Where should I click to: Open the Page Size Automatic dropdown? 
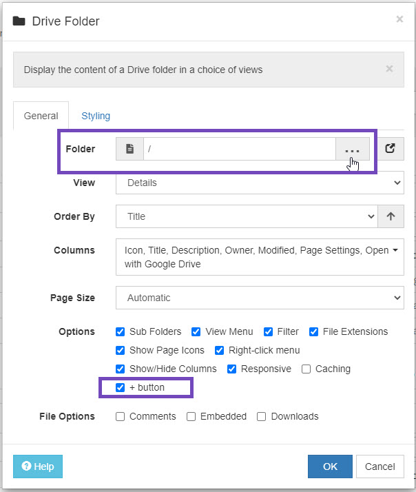[260, 298]
